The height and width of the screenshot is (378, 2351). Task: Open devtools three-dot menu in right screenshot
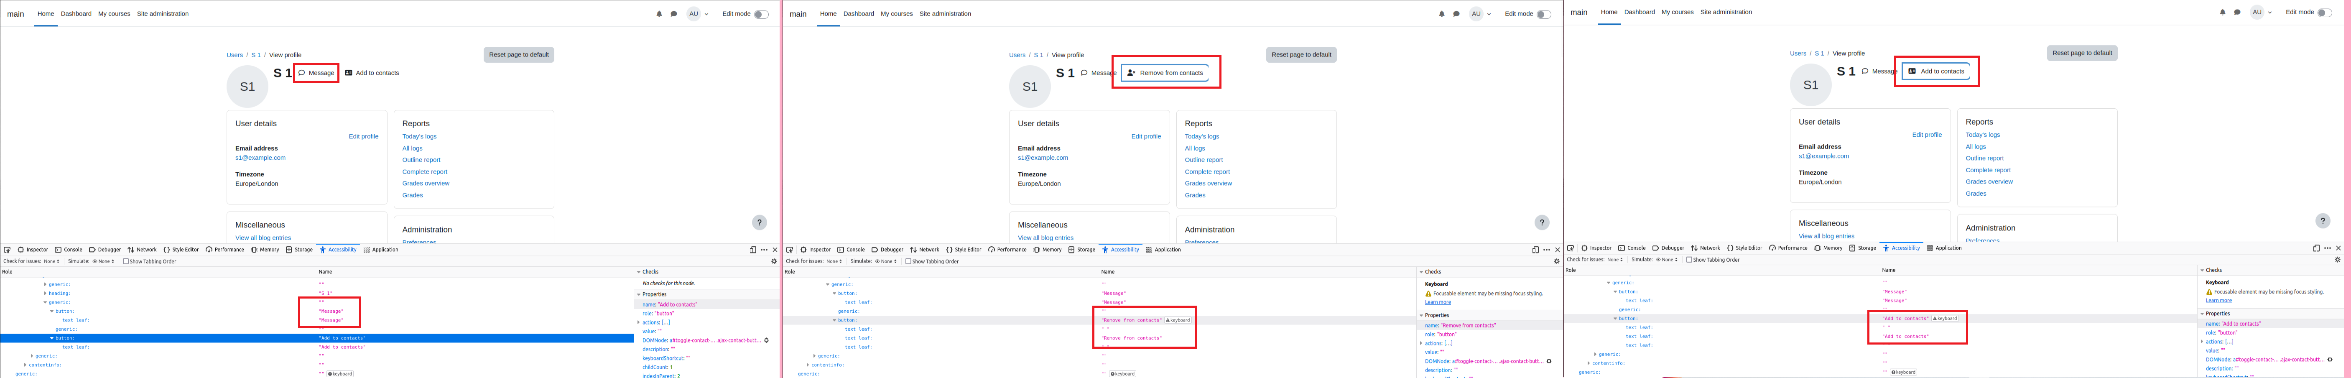2327,248
